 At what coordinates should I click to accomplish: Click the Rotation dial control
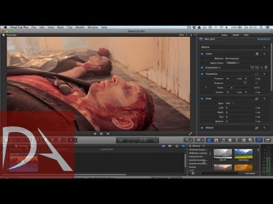click(245, 83)
